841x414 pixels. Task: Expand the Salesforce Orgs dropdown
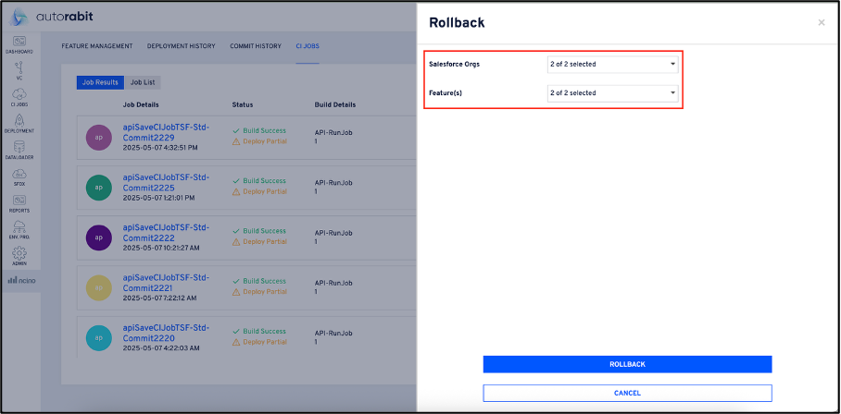(x=612, y=65)
